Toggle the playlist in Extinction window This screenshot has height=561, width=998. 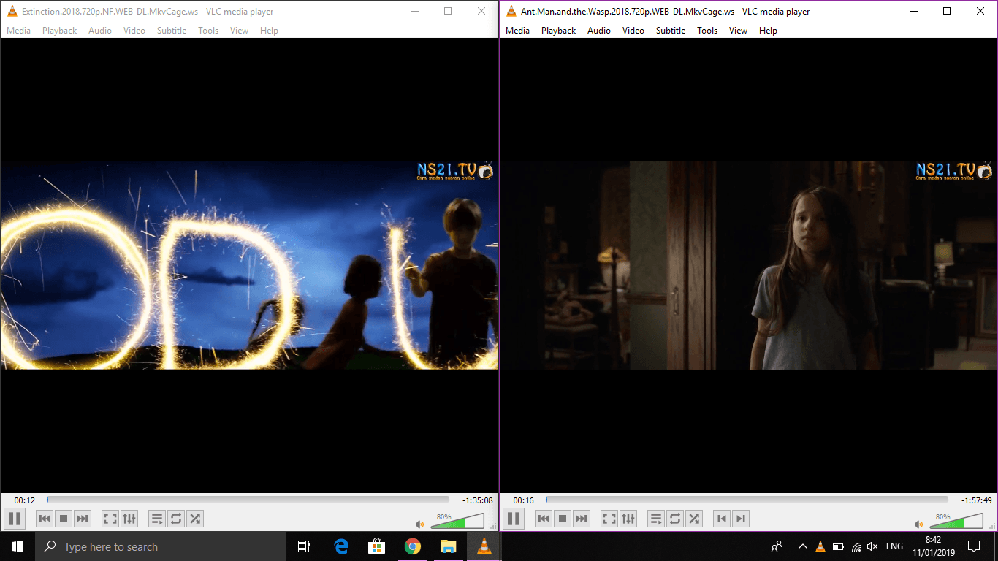tap(157, 519)
